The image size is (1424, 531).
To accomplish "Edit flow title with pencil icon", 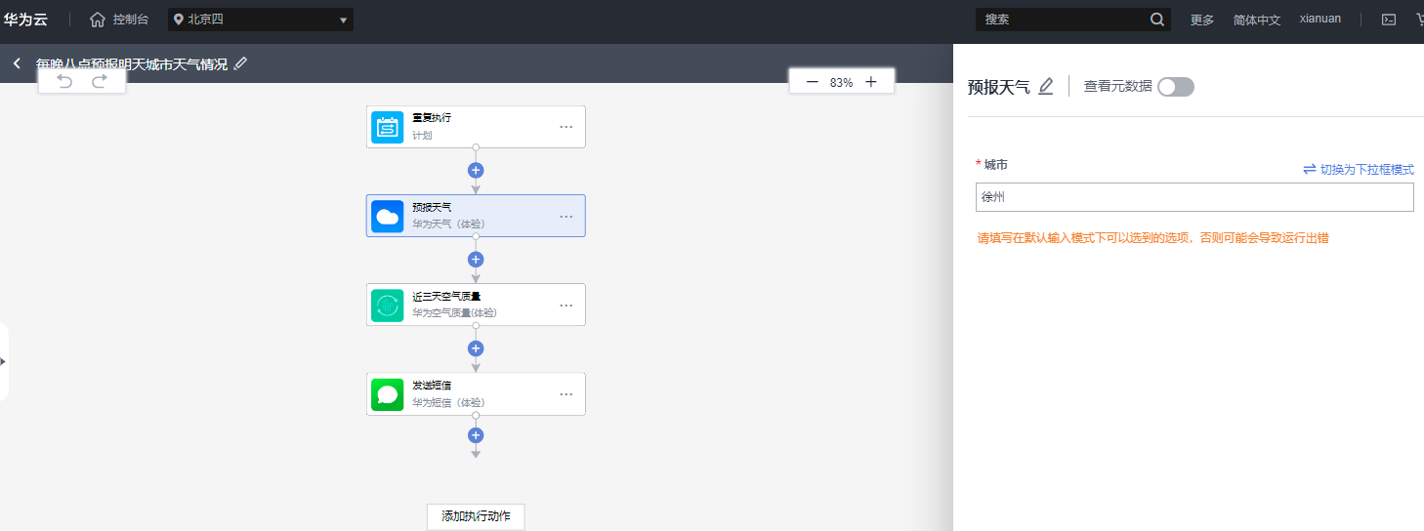I will [241, 63].
